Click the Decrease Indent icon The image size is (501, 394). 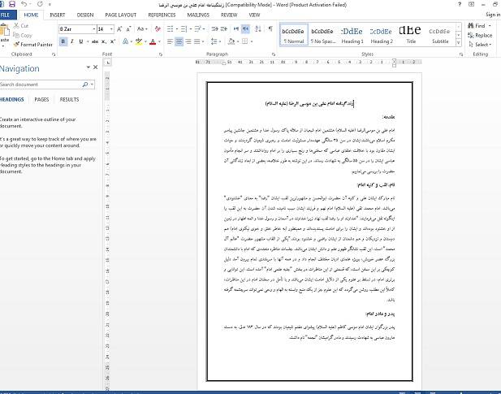(x=214, y=29)
